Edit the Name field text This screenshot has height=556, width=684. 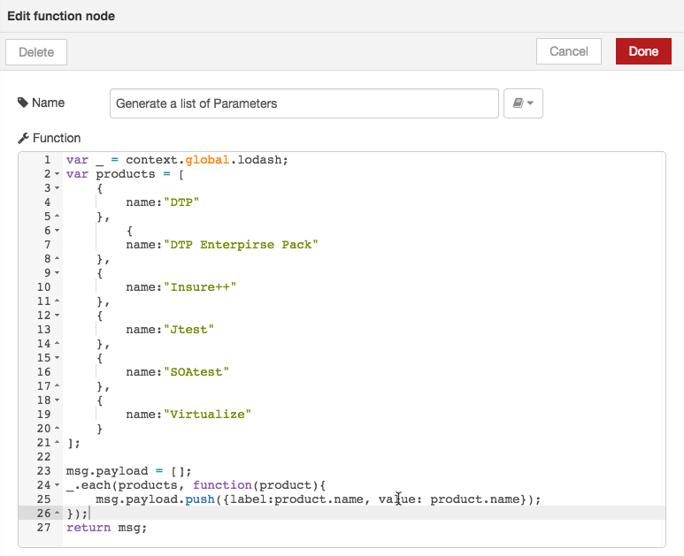304,103
